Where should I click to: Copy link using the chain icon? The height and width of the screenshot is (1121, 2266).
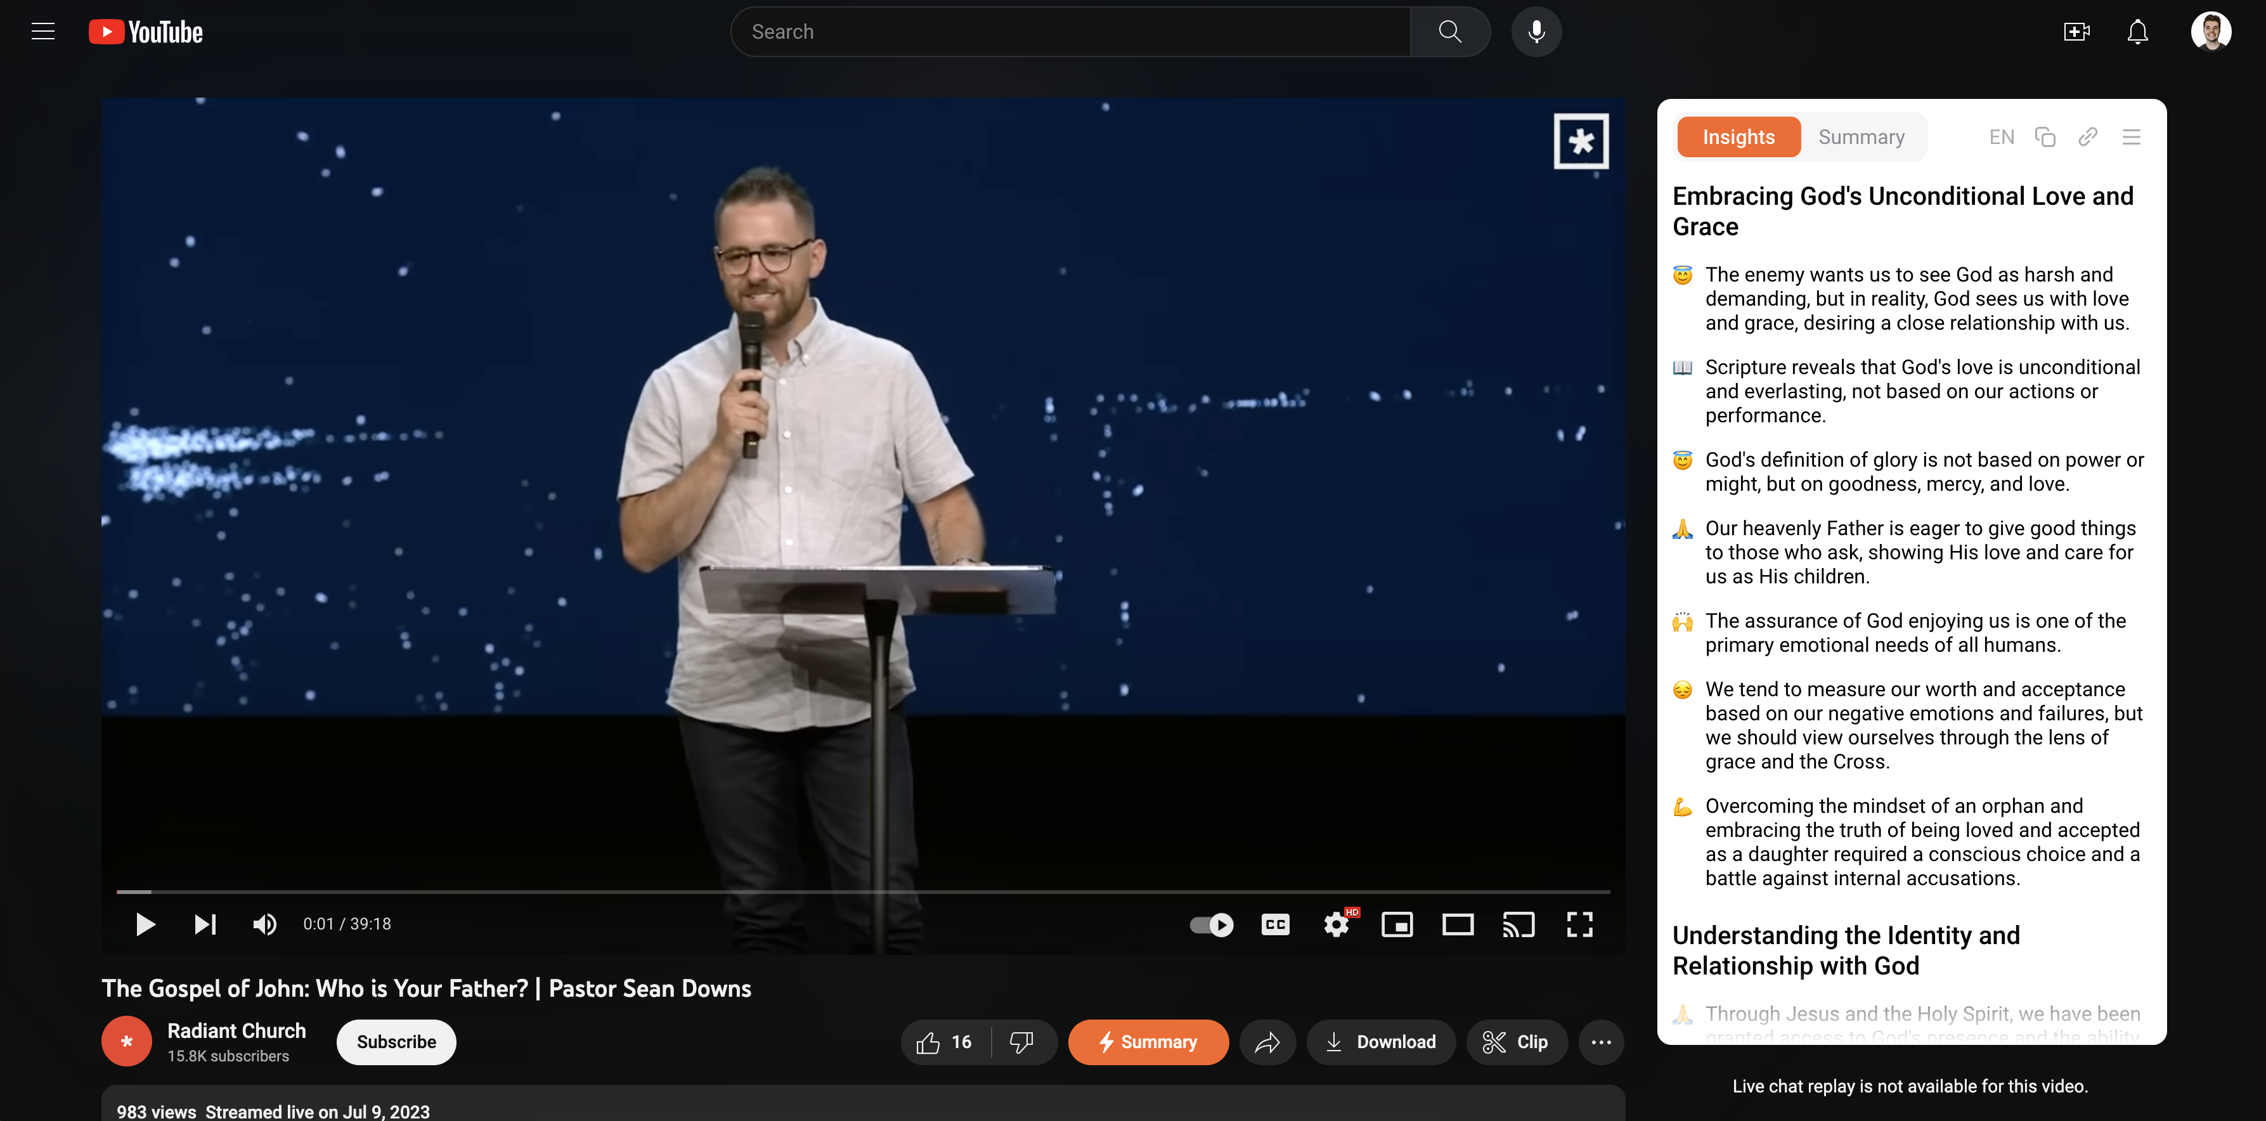(x=2087, y=136)
